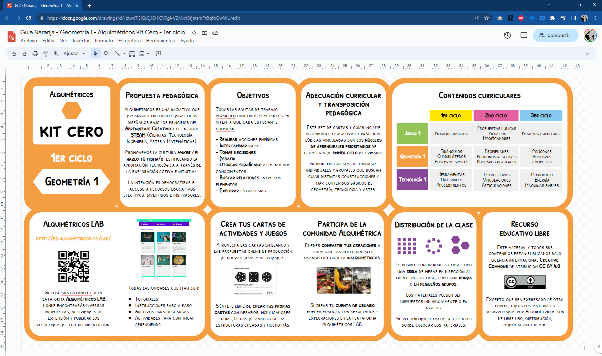Image resolution: width=602 pixels, height=356 pixels.
Task: Open the Chrome three-dot menu
Action: [x=595, y=18]
